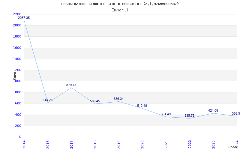Select the data label above 2024
Screen dimensions: 240x150
click(236, 114)
